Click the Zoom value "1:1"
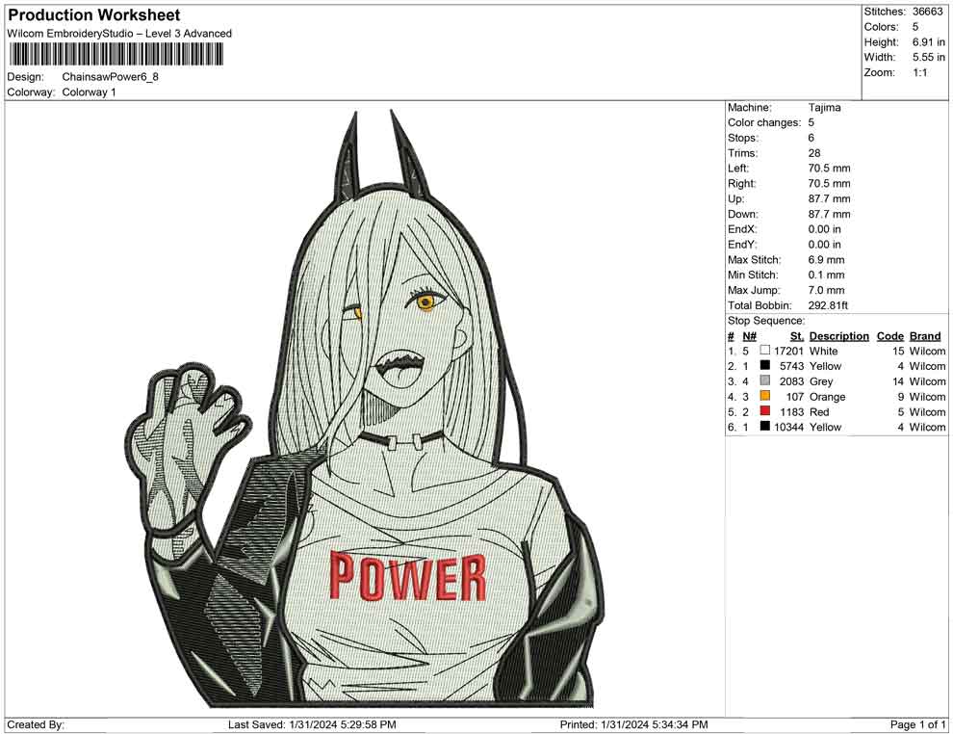Viewport: 953px width, 734px height. pyautogui.click(x=919, y=72)
